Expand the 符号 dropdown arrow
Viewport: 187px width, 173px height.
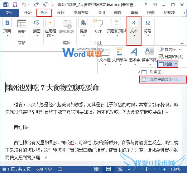(148, 35)
